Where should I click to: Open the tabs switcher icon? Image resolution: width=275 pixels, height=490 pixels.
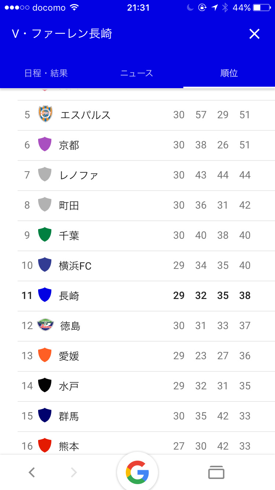(216, 472)
